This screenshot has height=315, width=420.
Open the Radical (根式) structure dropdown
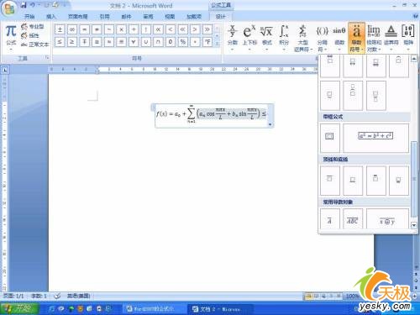pyautogui.click(x=266, y=38)
